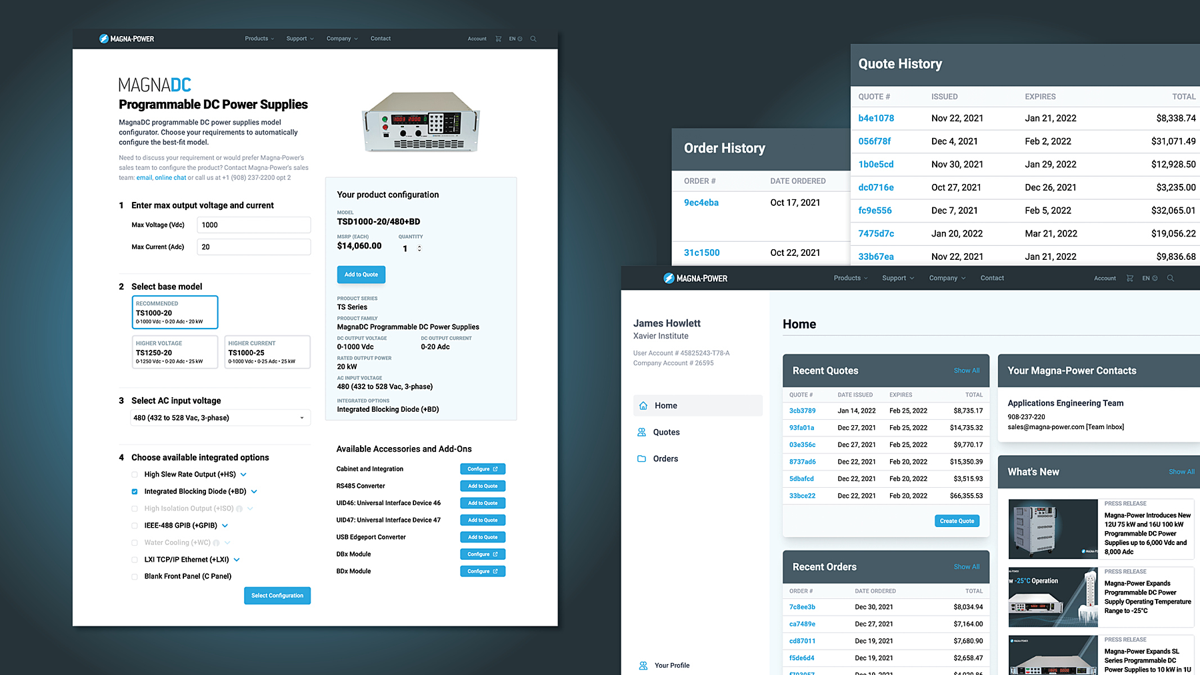This screenshot has height=675, width=1200.
Task: Open quote 3cb3789 in Recent Quotes
Action: tap(802, 411)
